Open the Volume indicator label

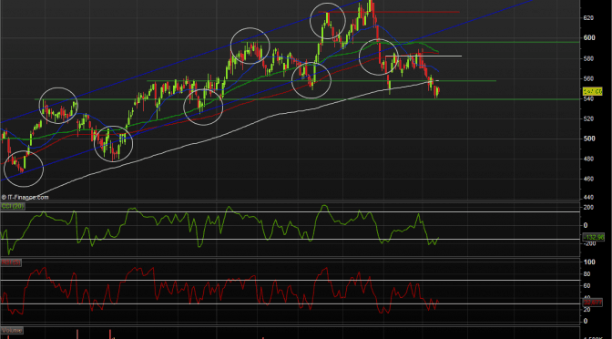click(12, 331)
